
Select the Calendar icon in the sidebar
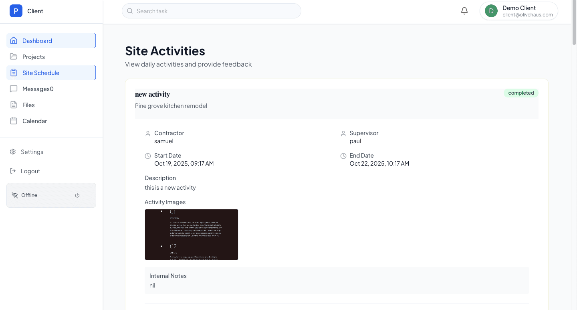[14, 121]
